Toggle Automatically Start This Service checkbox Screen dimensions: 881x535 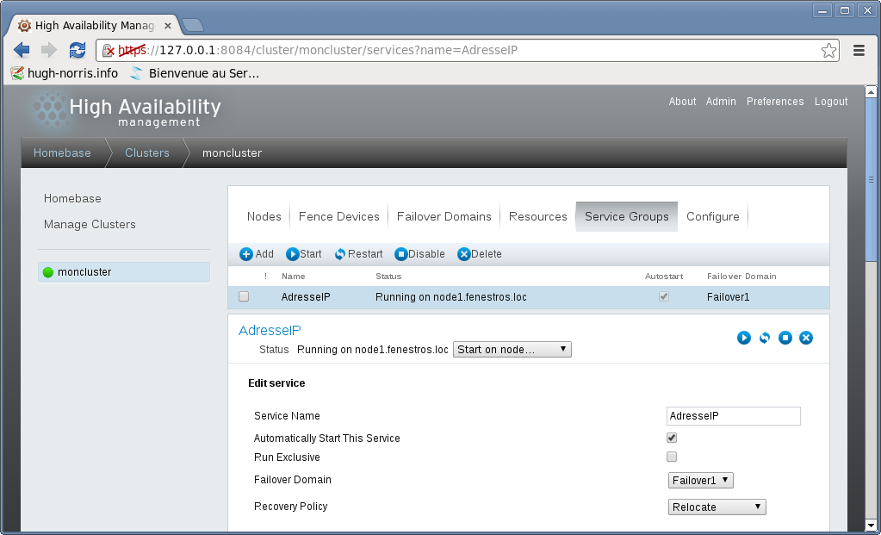[672, 438]
